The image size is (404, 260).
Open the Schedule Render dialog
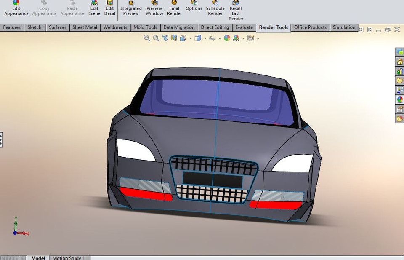pyautogui.click(x=215, y=8)
